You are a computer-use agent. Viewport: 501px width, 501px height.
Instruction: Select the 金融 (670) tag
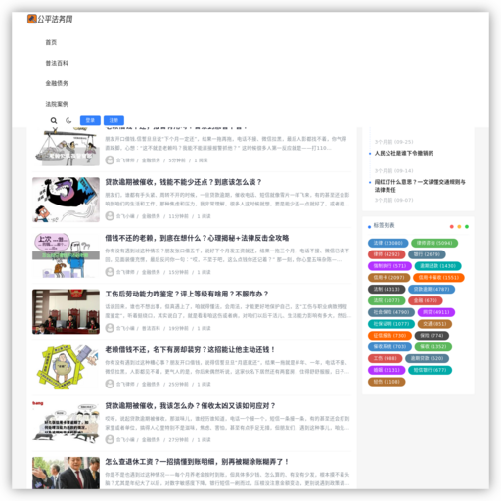426,300
